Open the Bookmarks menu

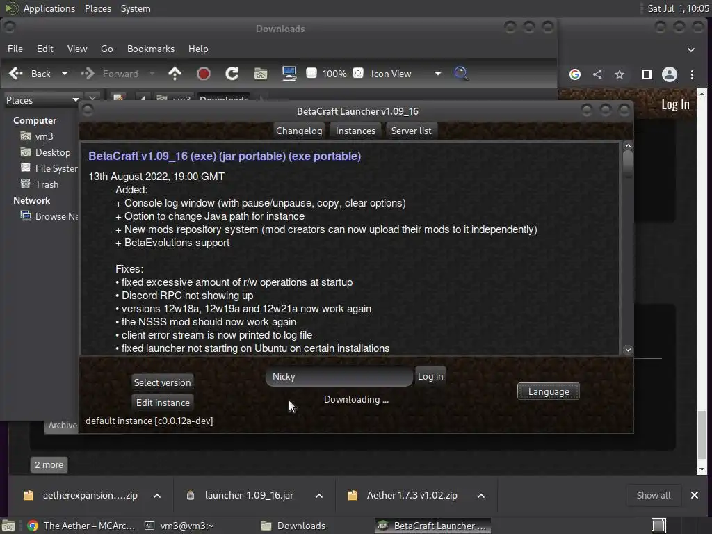[x=151, y=49]
